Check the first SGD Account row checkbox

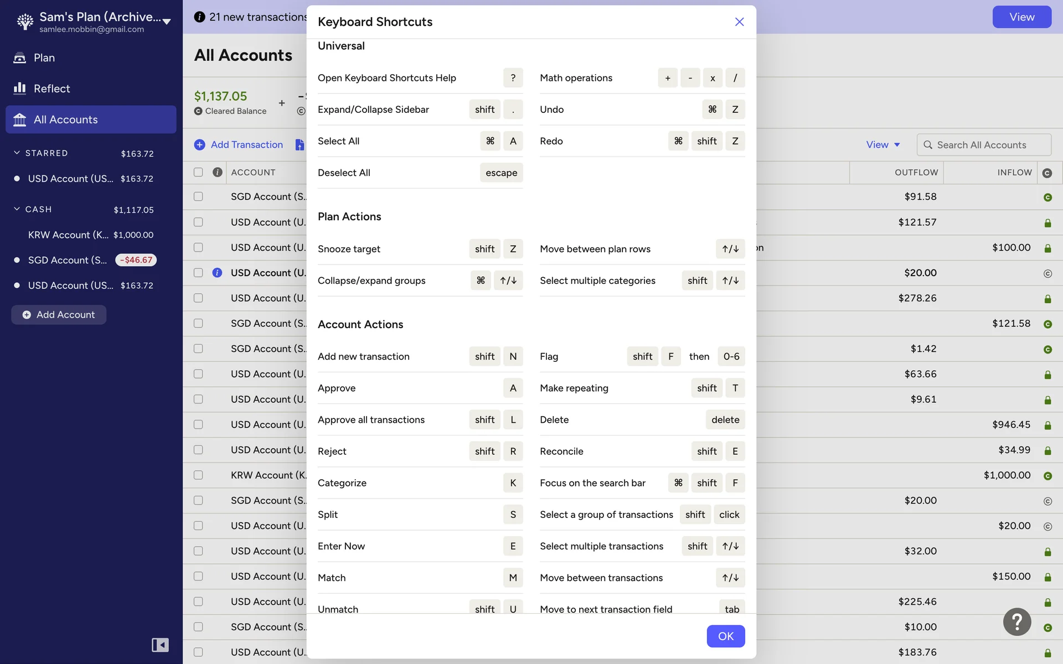(x=198, y=196)
